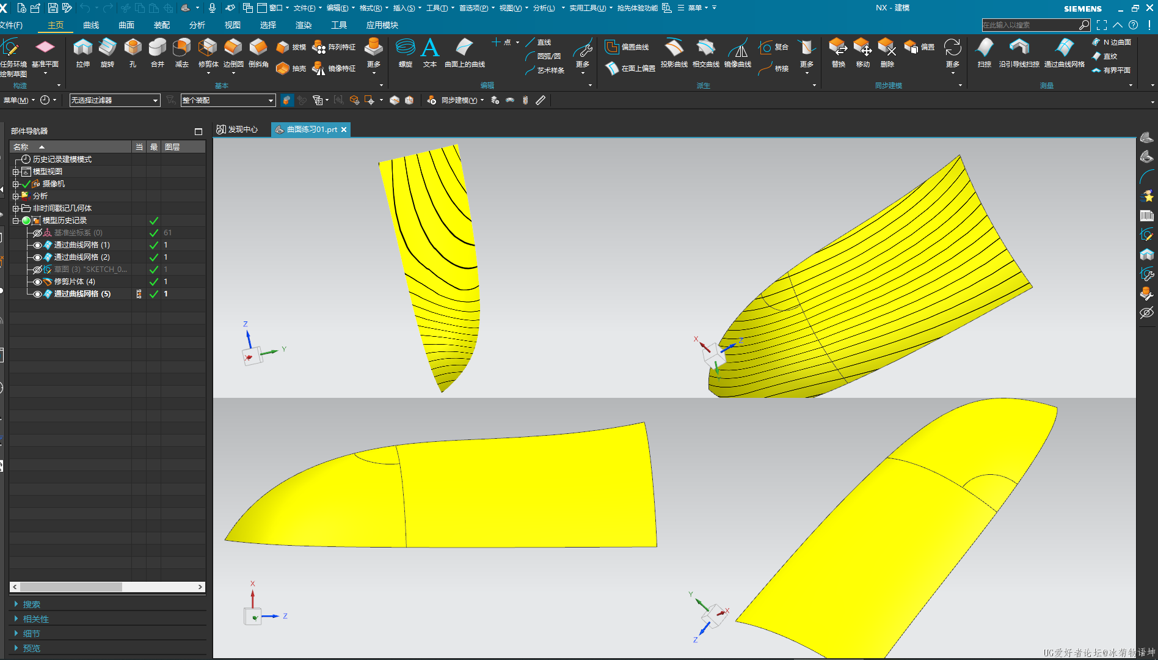This screenshot has height=660, width=1158.
Task: Expand the 模型视图 tree node
Action: (x=15, y=172)
